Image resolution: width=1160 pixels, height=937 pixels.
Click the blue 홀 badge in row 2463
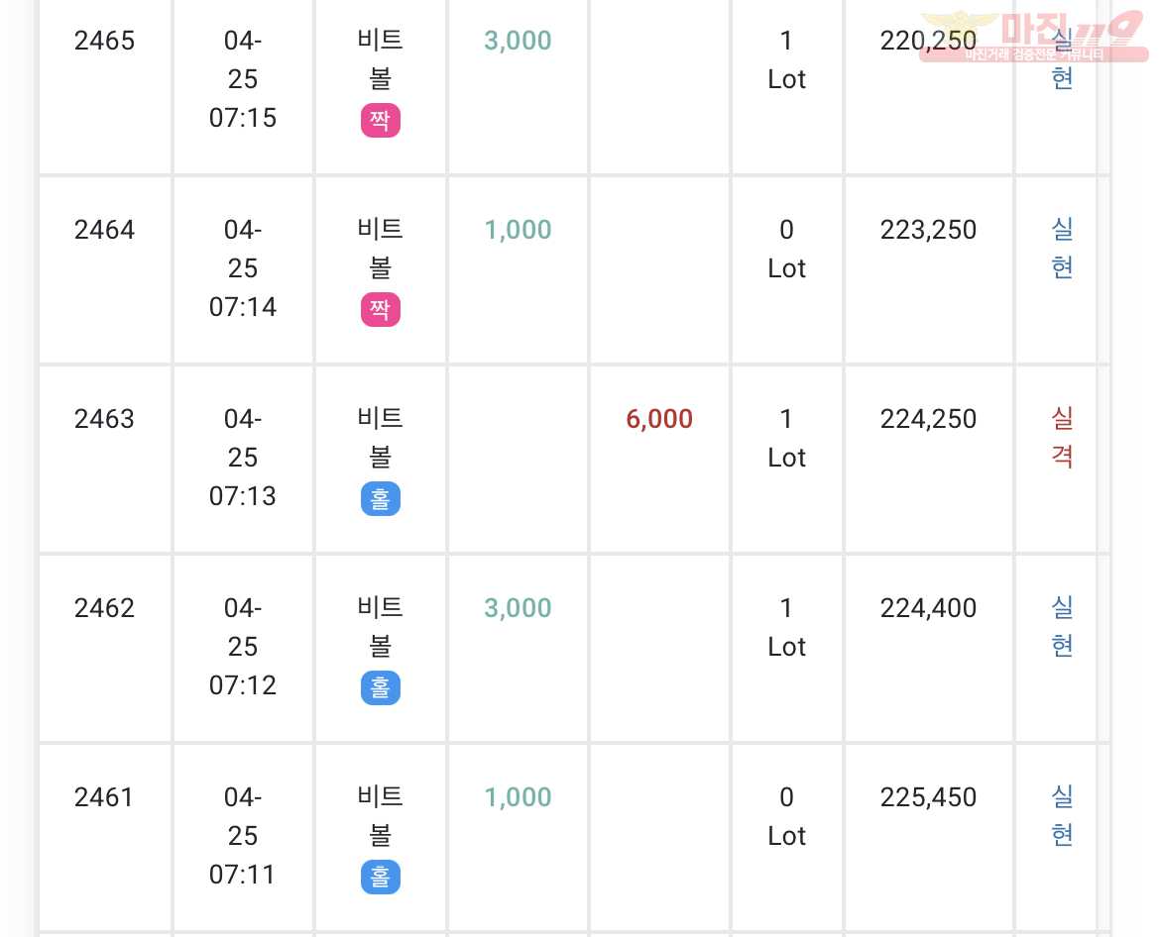pyautogui.click(x=381, y=499)
